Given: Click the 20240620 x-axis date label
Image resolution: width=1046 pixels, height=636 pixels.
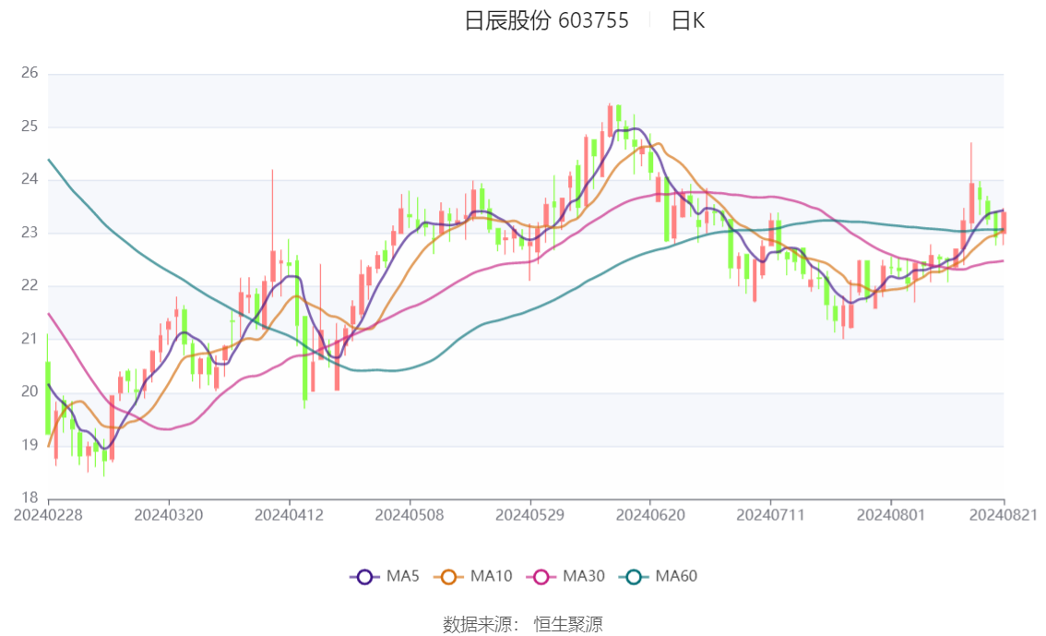Looking at the screenshot, I should 650,515.
